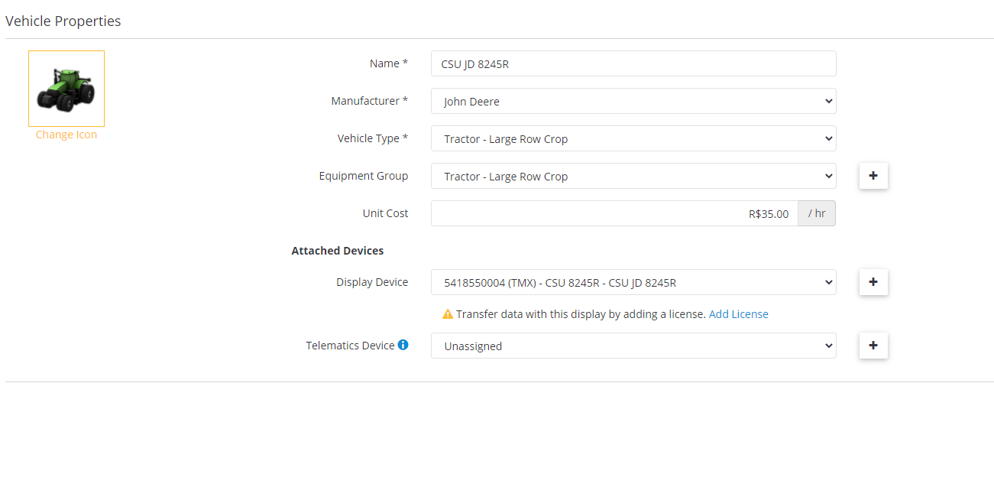This screenshot has height=487, width=994.
Task: Open the Manufacturer dropdown showing John Deere
Action: (633, 101)
